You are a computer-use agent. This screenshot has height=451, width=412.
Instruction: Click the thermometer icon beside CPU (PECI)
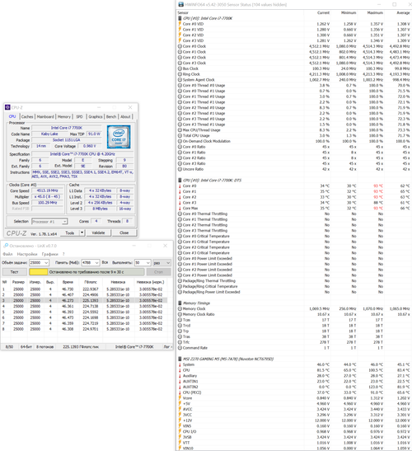[180, 392]
